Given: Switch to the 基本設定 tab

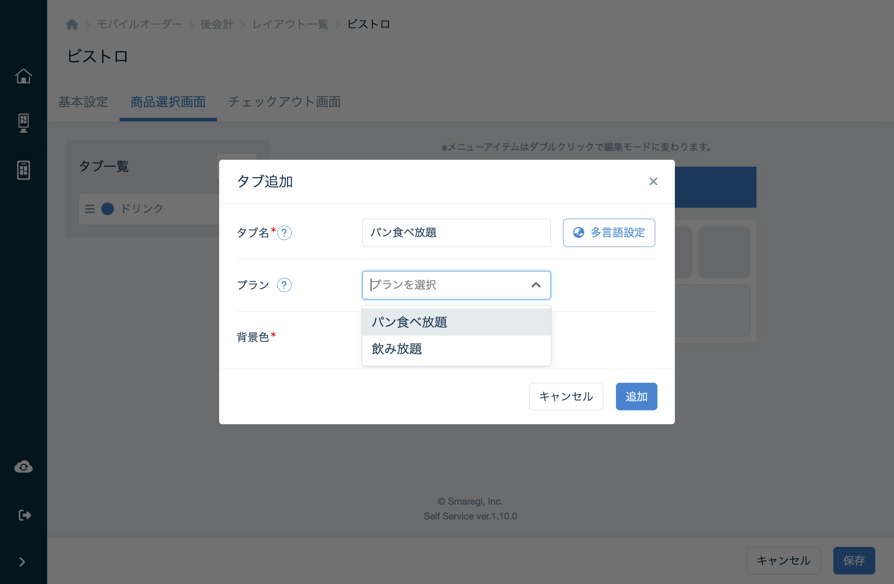Looking at the screenshot, I should tap(83, 102).
